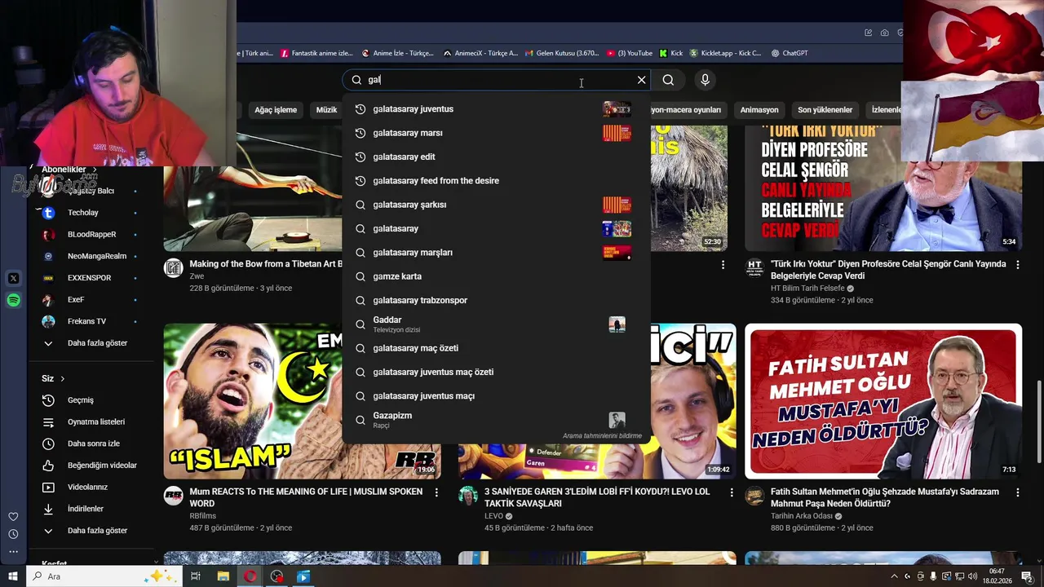The image size is (1044, 587).
Task: Choose 'Gazapizm' rapper suggestion
Action: pyautogui.click(x=497, y=420)
